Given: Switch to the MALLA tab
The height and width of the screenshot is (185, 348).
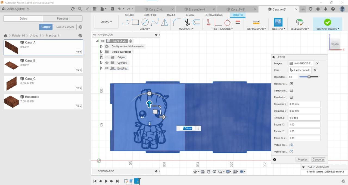Looking at the screenshot, I should pyautogui.click(x=171, y=15).
